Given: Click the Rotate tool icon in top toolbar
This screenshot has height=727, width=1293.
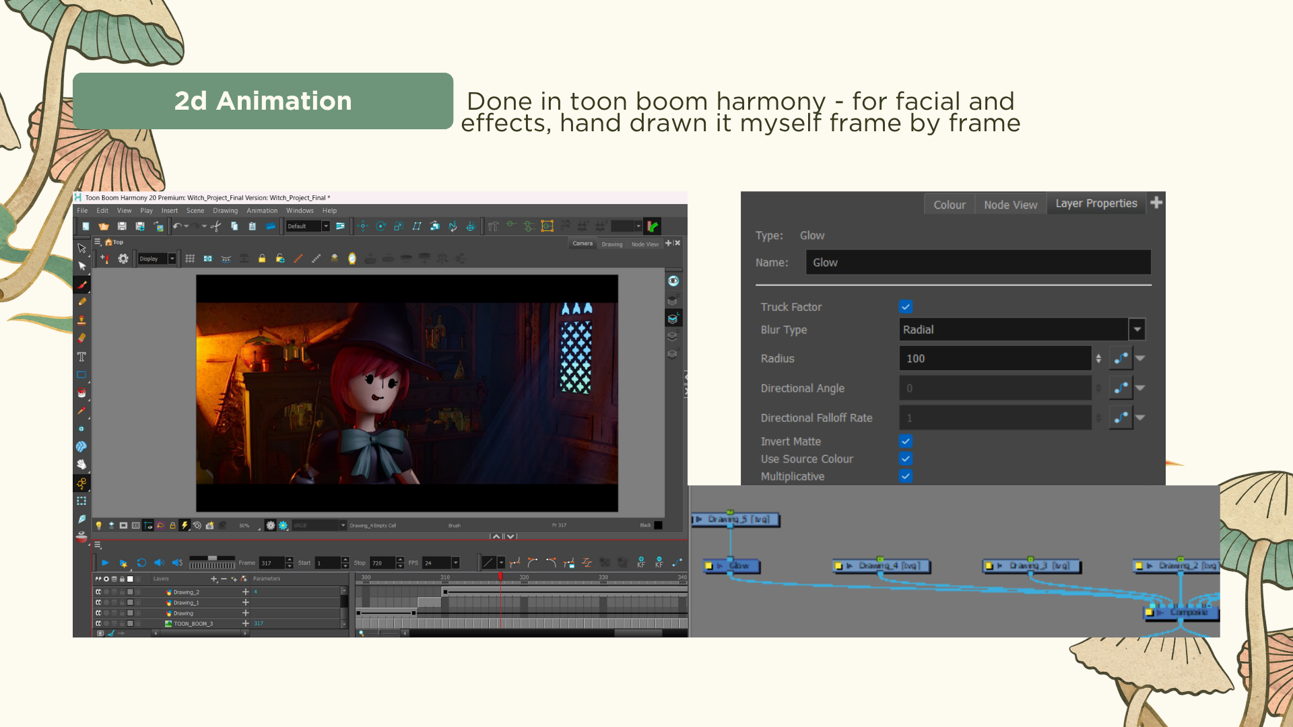Looking at the screenshot, I should click(x=380, y=226).
